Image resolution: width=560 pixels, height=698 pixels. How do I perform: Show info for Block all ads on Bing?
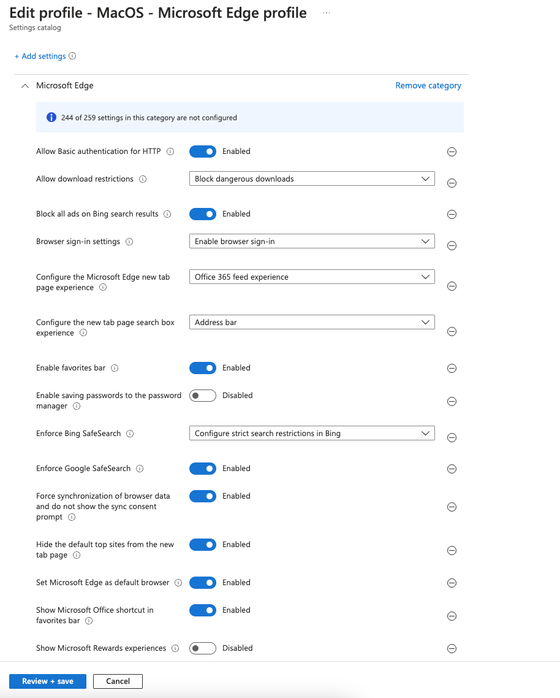click(167, 214)
